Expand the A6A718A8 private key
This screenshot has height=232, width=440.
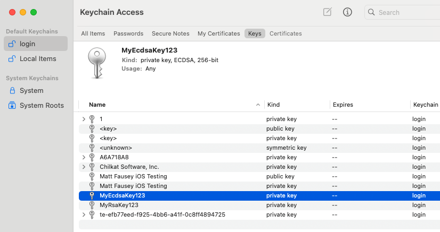coord(84,157)
